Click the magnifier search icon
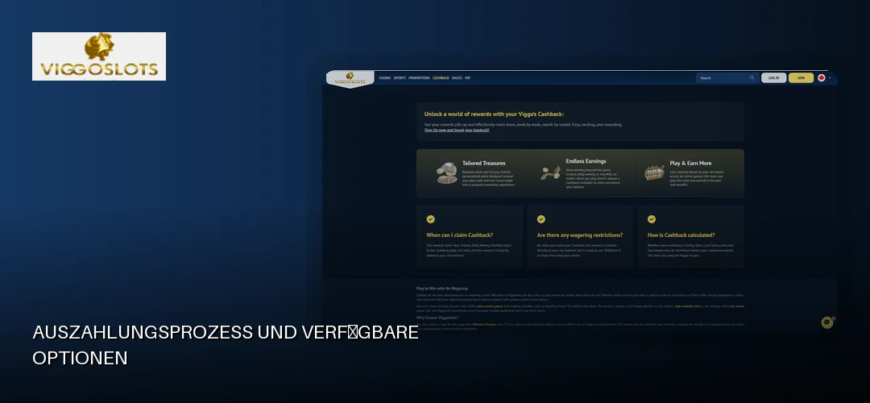This screenshot has height=403, width=870. tap(752, 77)
